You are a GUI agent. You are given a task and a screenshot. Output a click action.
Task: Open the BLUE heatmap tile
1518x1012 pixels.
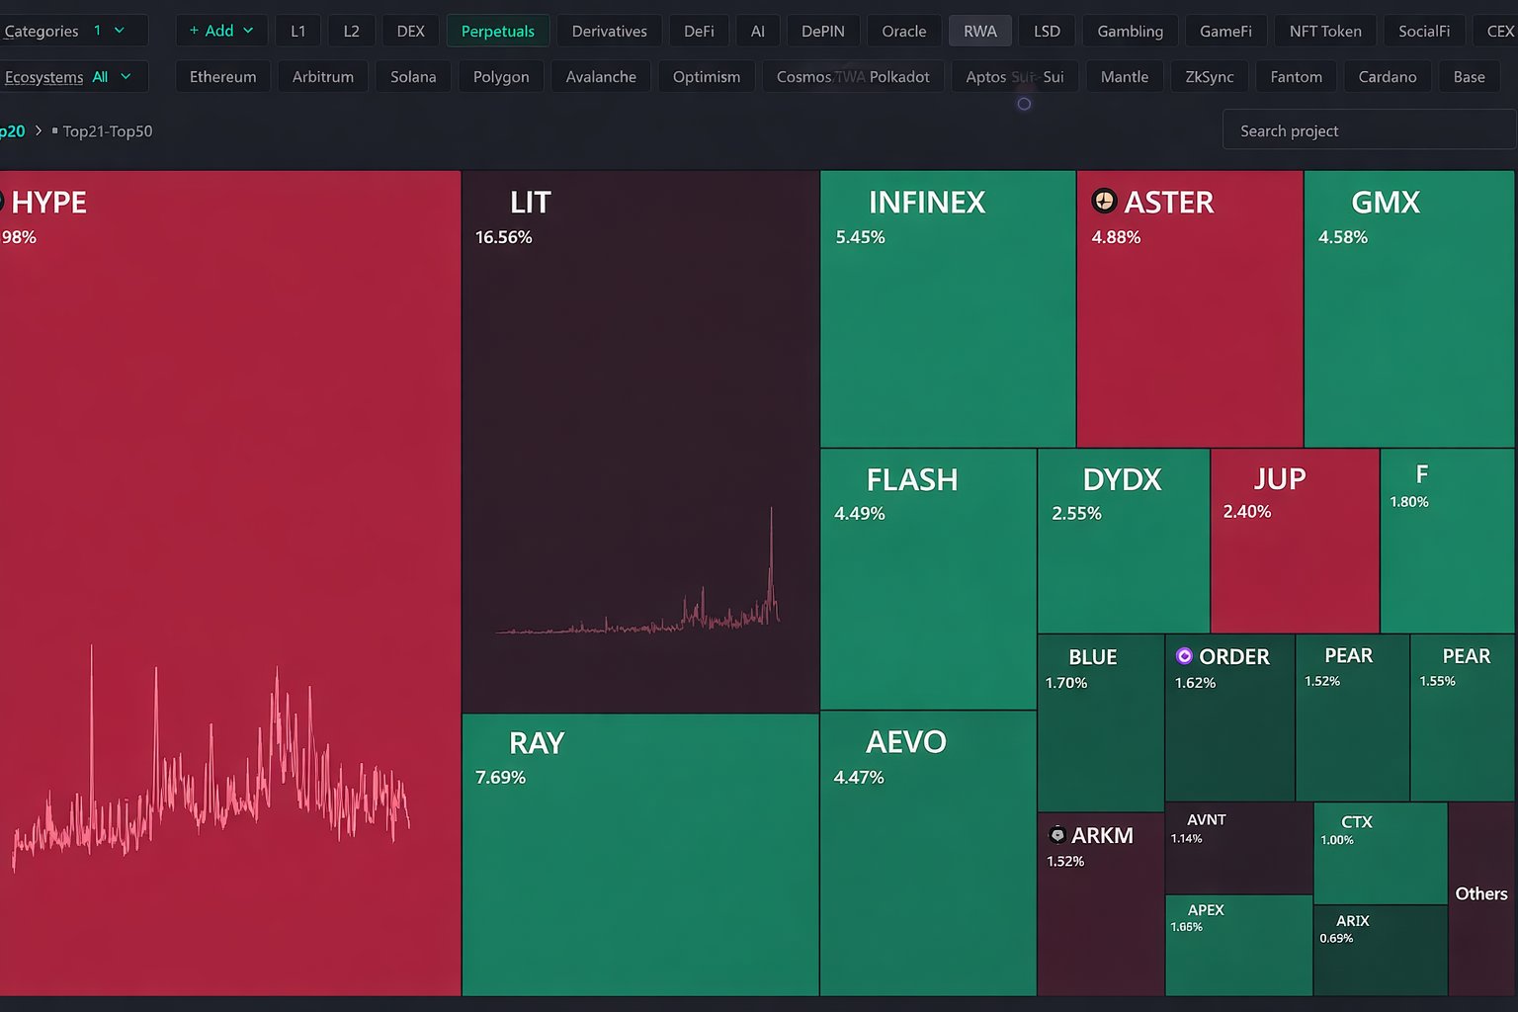pos(1101,722)
